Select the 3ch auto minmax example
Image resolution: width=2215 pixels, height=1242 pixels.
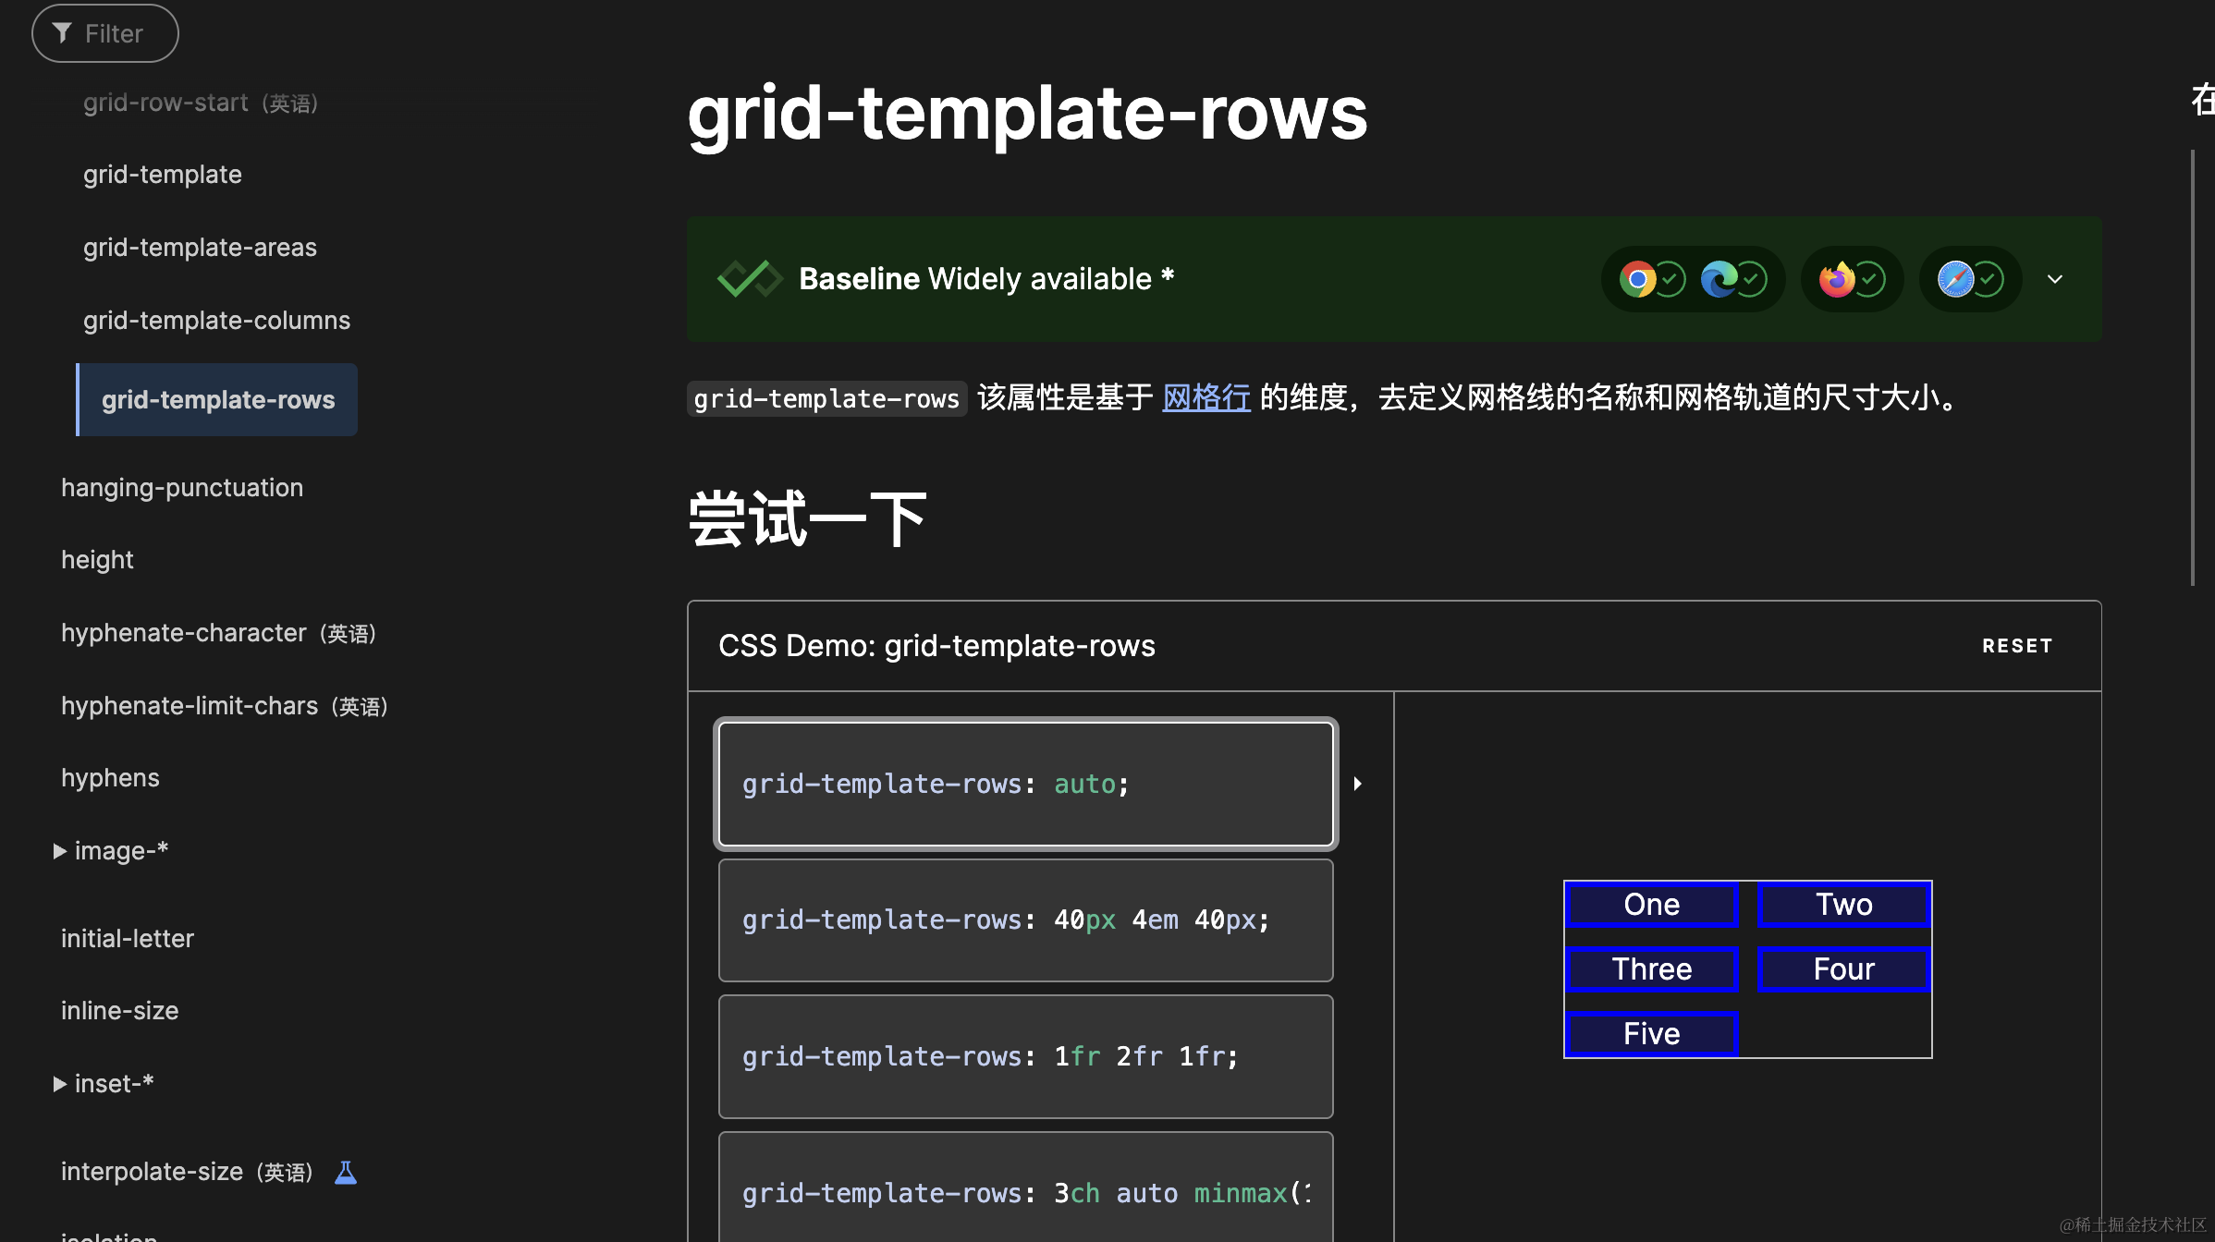click(1025, 1192)
